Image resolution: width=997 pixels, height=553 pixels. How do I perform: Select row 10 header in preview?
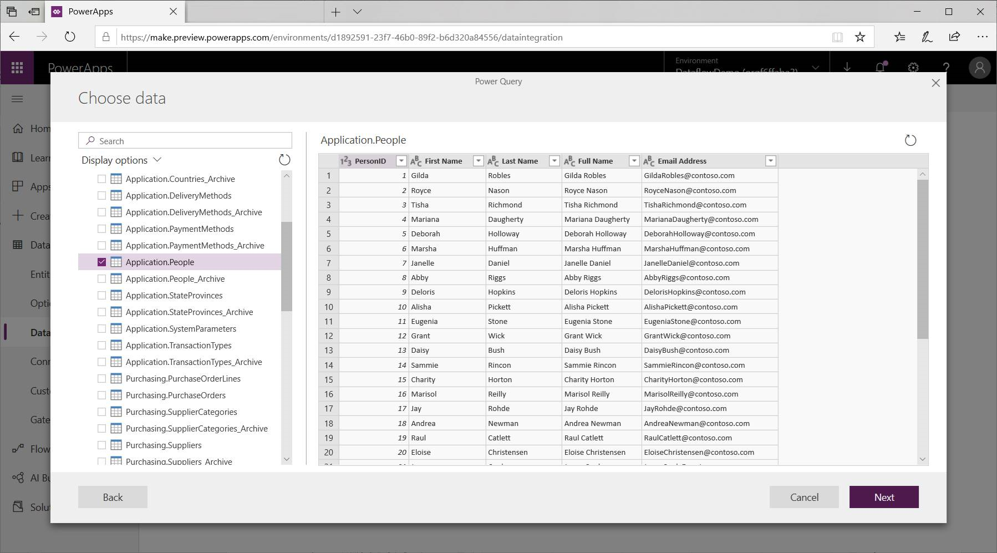tap(329, 307)
